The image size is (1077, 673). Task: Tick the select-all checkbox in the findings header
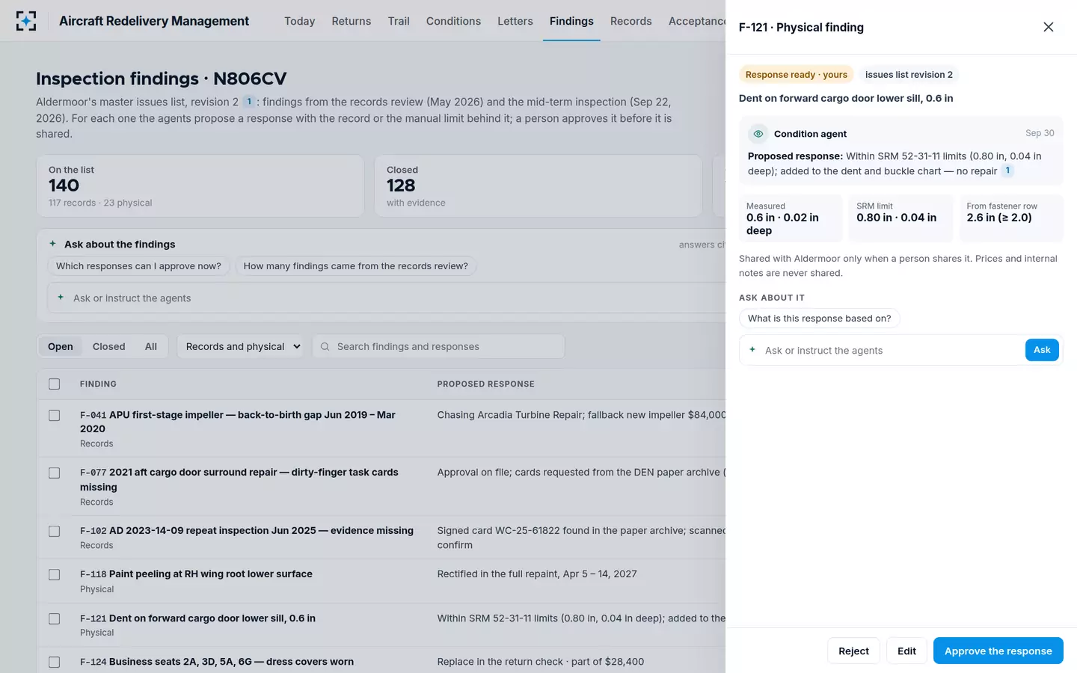point(54,384)
